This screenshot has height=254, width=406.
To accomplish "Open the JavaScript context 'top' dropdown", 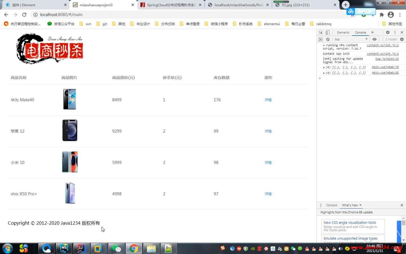I will tap(351, 39).
